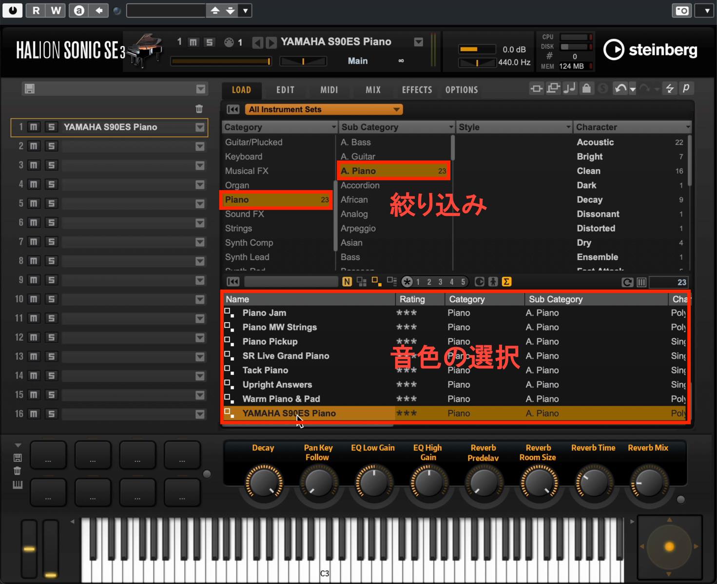This screenshot has width=717, height=584.
Task: Mute slot 5 in the rack
Action: coord(34,203)
